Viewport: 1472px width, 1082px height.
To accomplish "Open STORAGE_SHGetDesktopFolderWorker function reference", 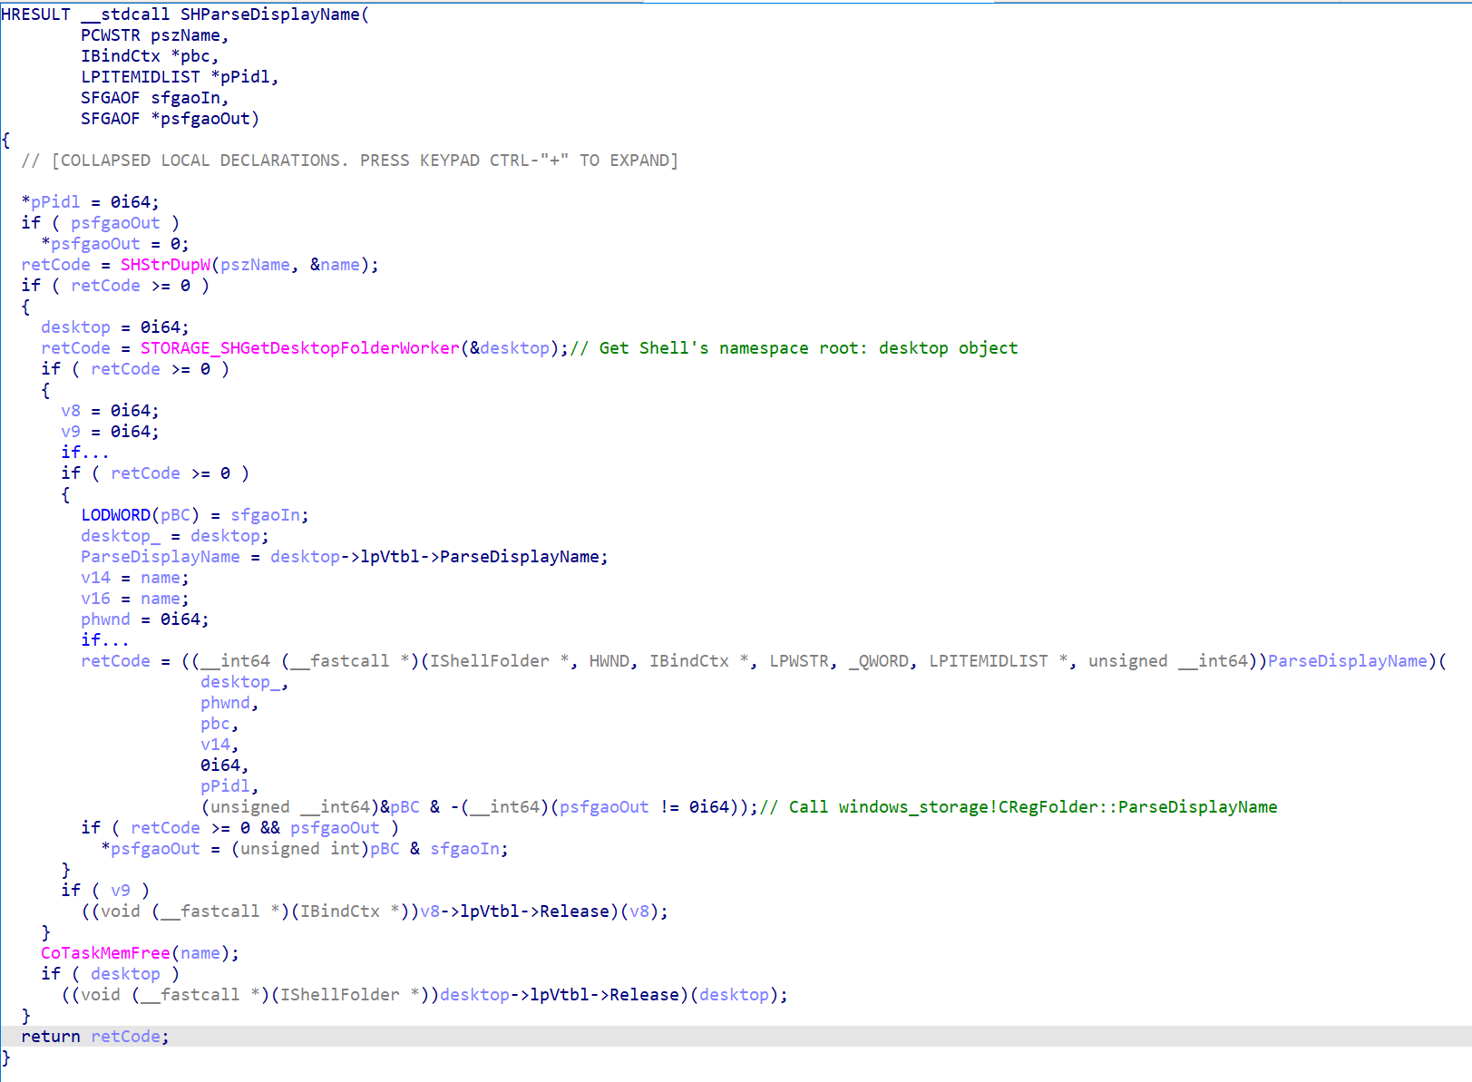I will coord(299,348).
